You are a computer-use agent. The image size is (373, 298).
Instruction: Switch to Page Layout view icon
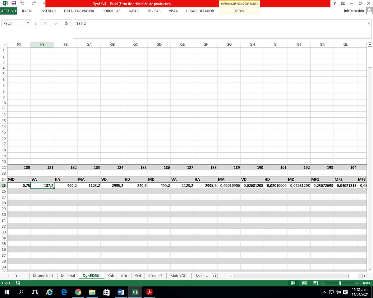[x=305, y=283]
